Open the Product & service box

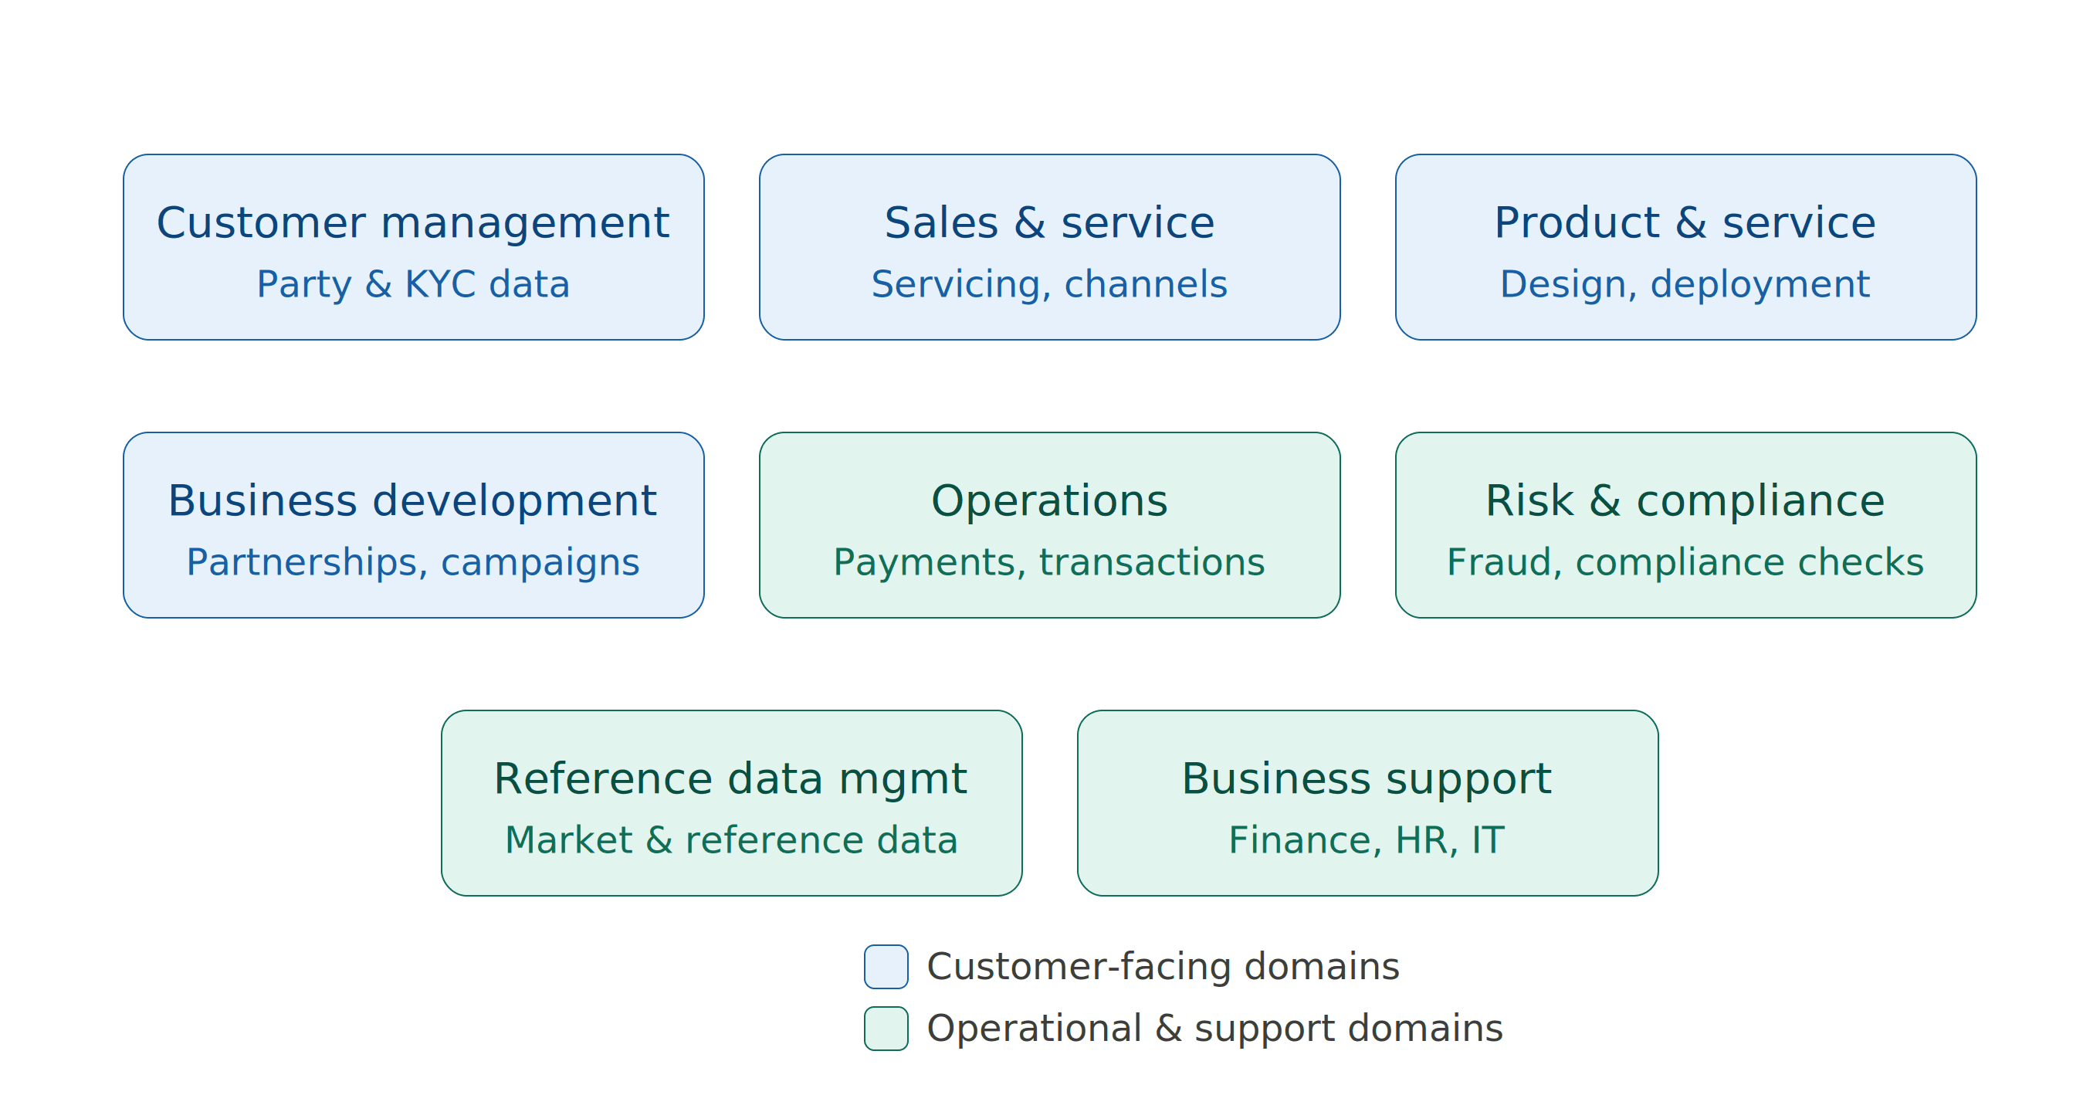click(x=1685, y=247)
